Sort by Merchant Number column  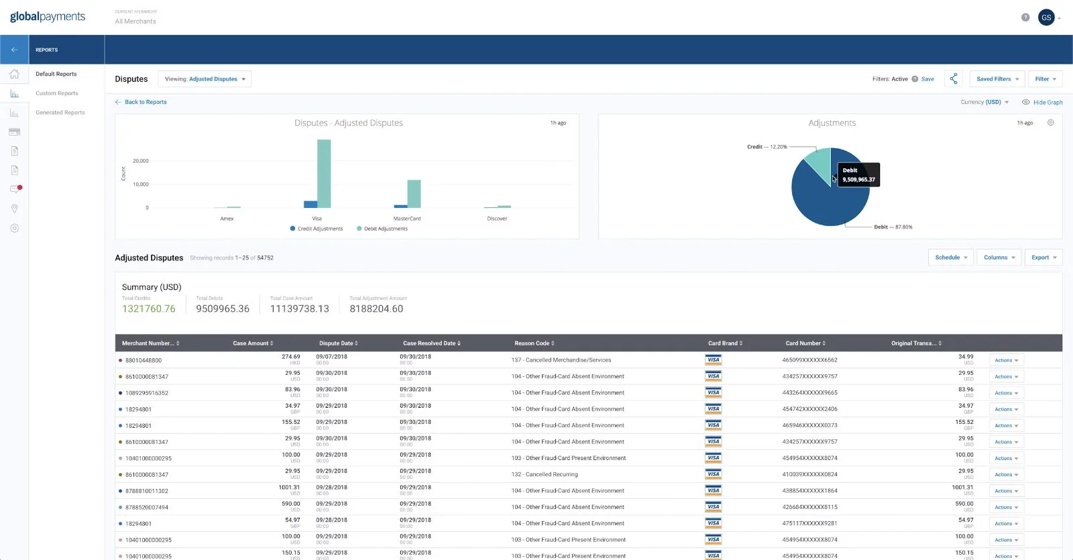(150, 343)
